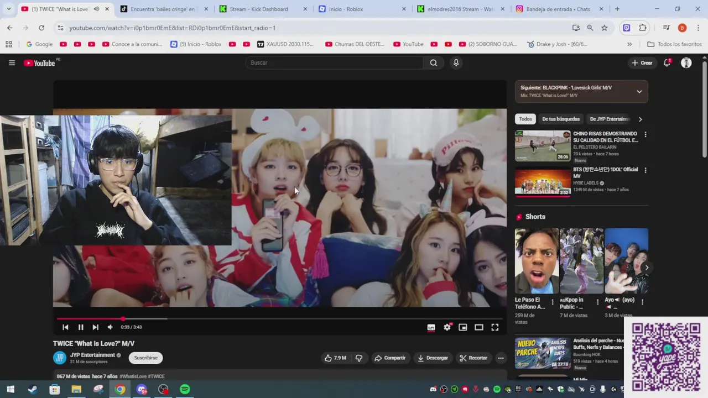Switch to theater mode
Image resolution: width=708 pixels, height=398 pixels.
coord(479,327)
